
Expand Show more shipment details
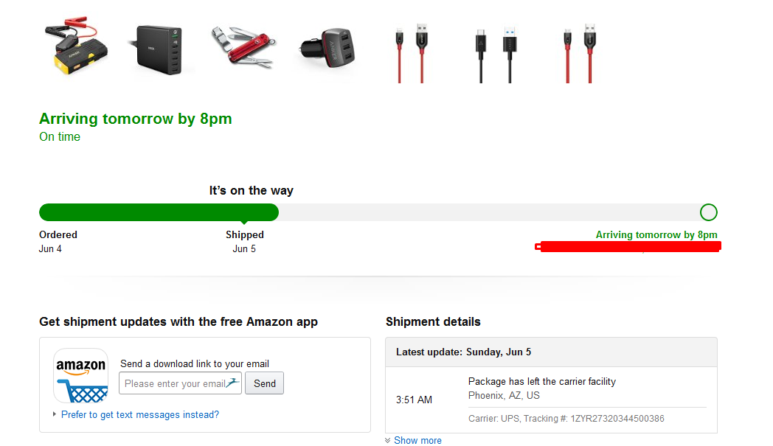[x=417, y=440]
